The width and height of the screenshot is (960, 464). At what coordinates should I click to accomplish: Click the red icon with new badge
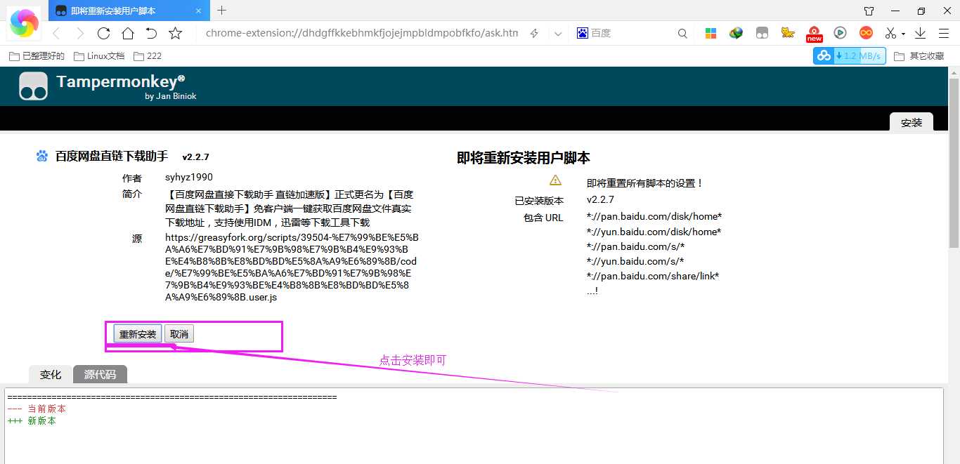[x=814, y=34]
